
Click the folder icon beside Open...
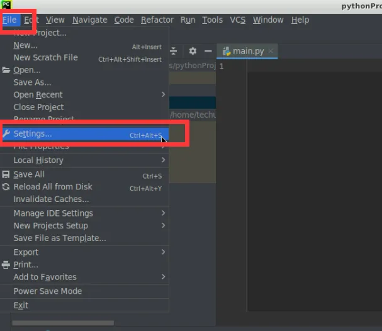[6, 70]
